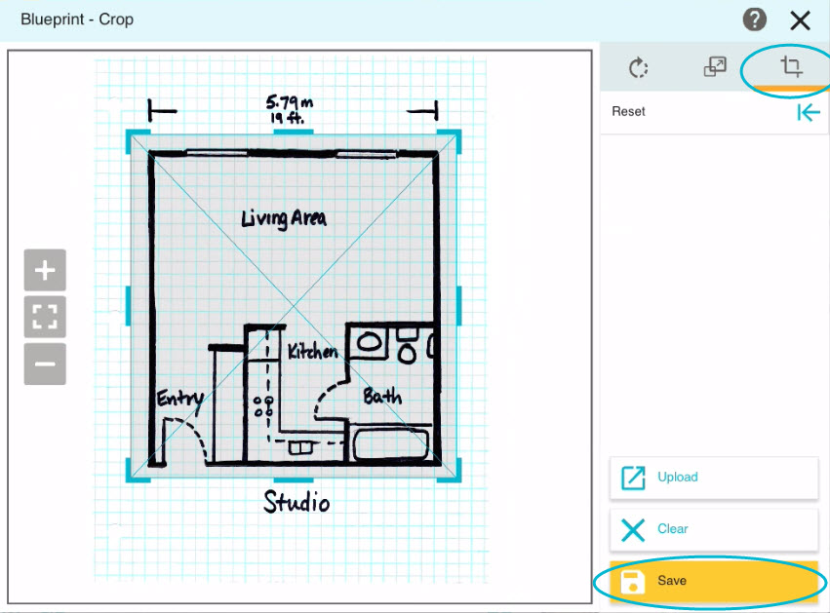Image resolution: width=830 pixels, height=613 pixels.
Task: Click the "Bath" label on blueprint
Action: 382,396
